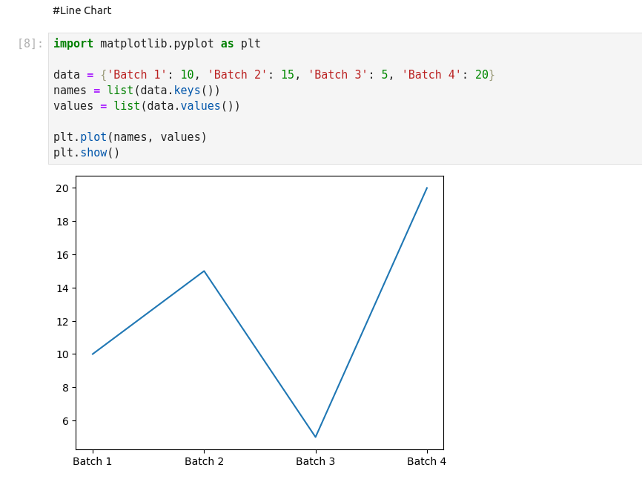
Task: Click the '#Line Chart' markdown heading text
Action: 82,10
